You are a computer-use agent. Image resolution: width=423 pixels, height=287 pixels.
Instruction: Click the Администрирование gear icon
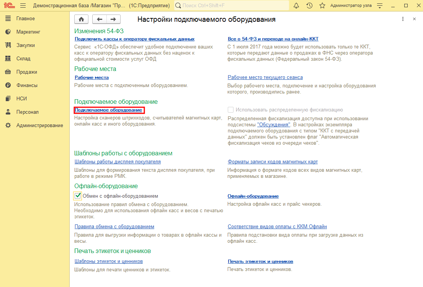[x=8, y=125]
